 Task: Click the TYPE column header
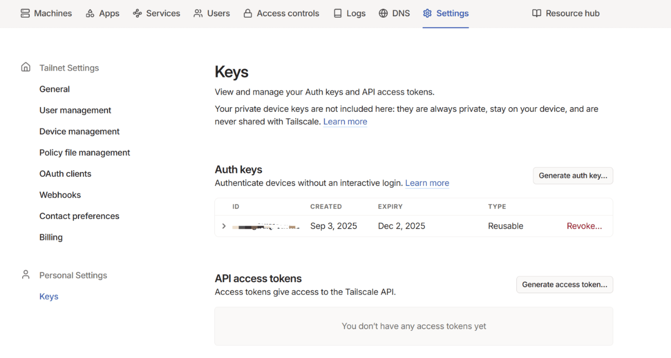497,206
